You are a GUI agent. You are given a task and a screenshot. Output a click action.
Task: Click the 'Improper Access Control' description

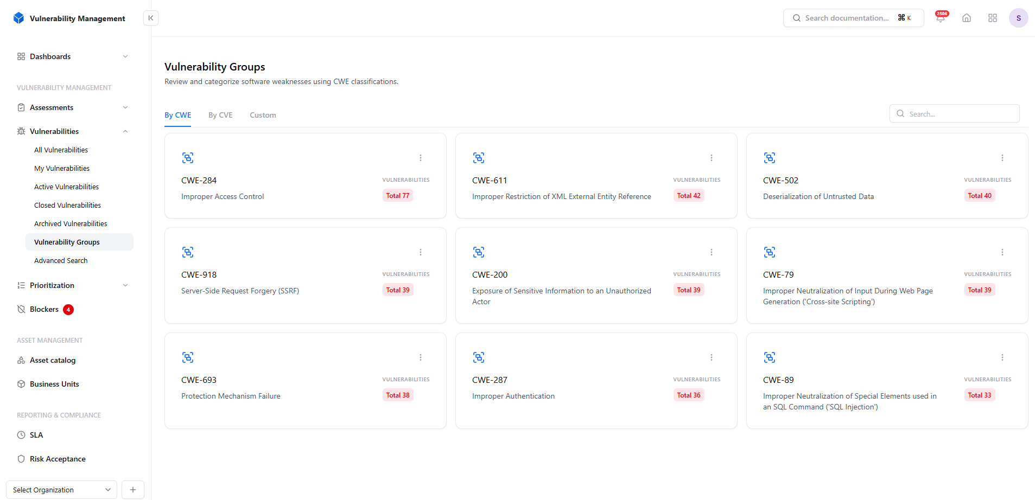point(223,196)
